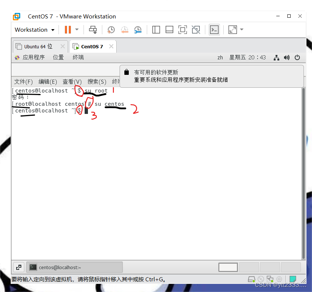Revert to the previous snapshot
The width and height of the screenshot is (312, 292).
tap(125, 30)
